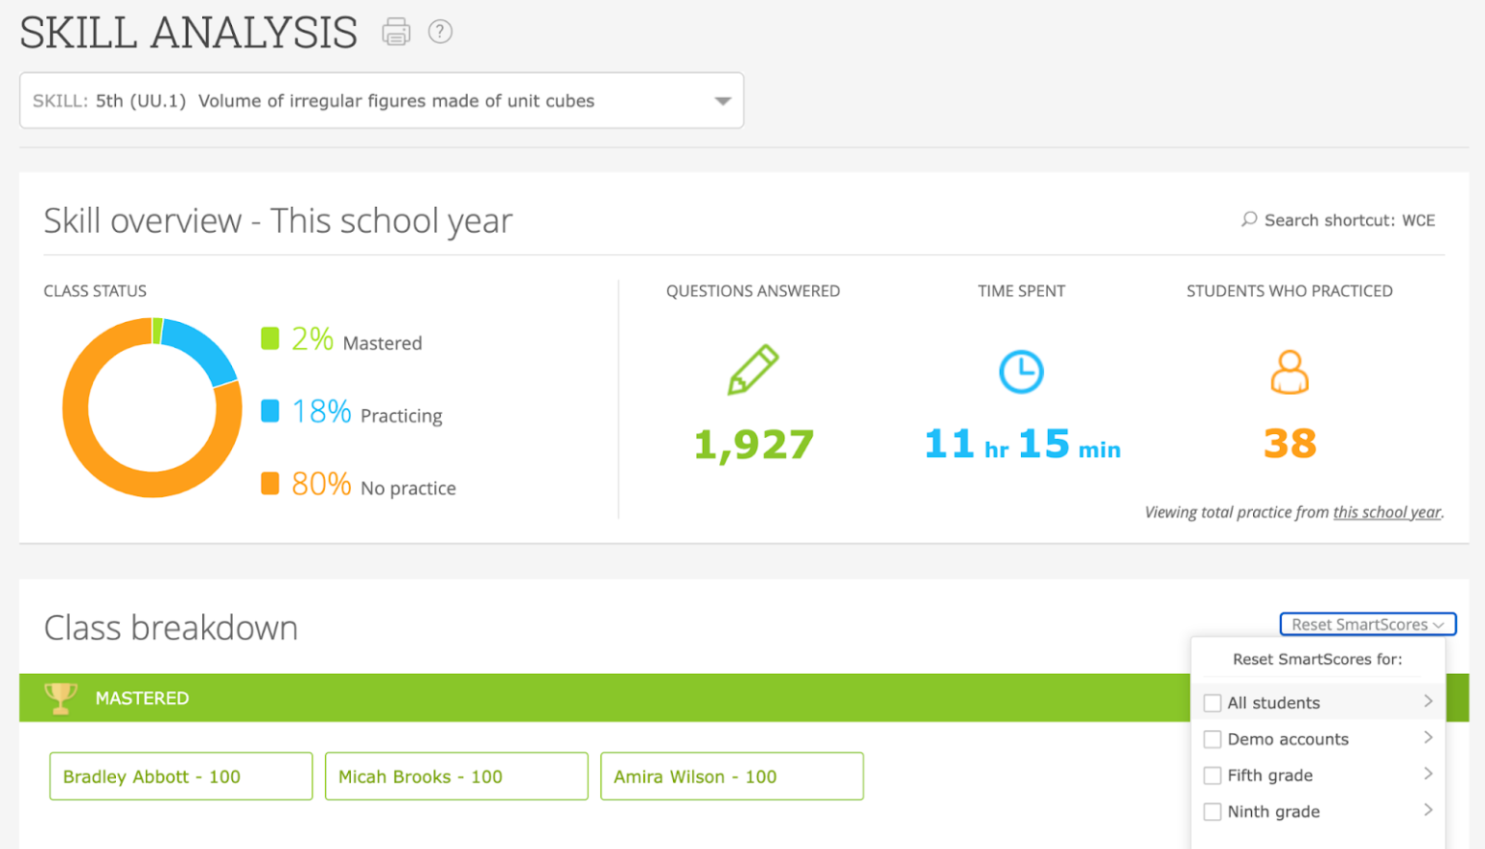The width and height of the screenshot is (1485, 849).
Task: Click the orange student person icon
Action: tap(1289, 372)
